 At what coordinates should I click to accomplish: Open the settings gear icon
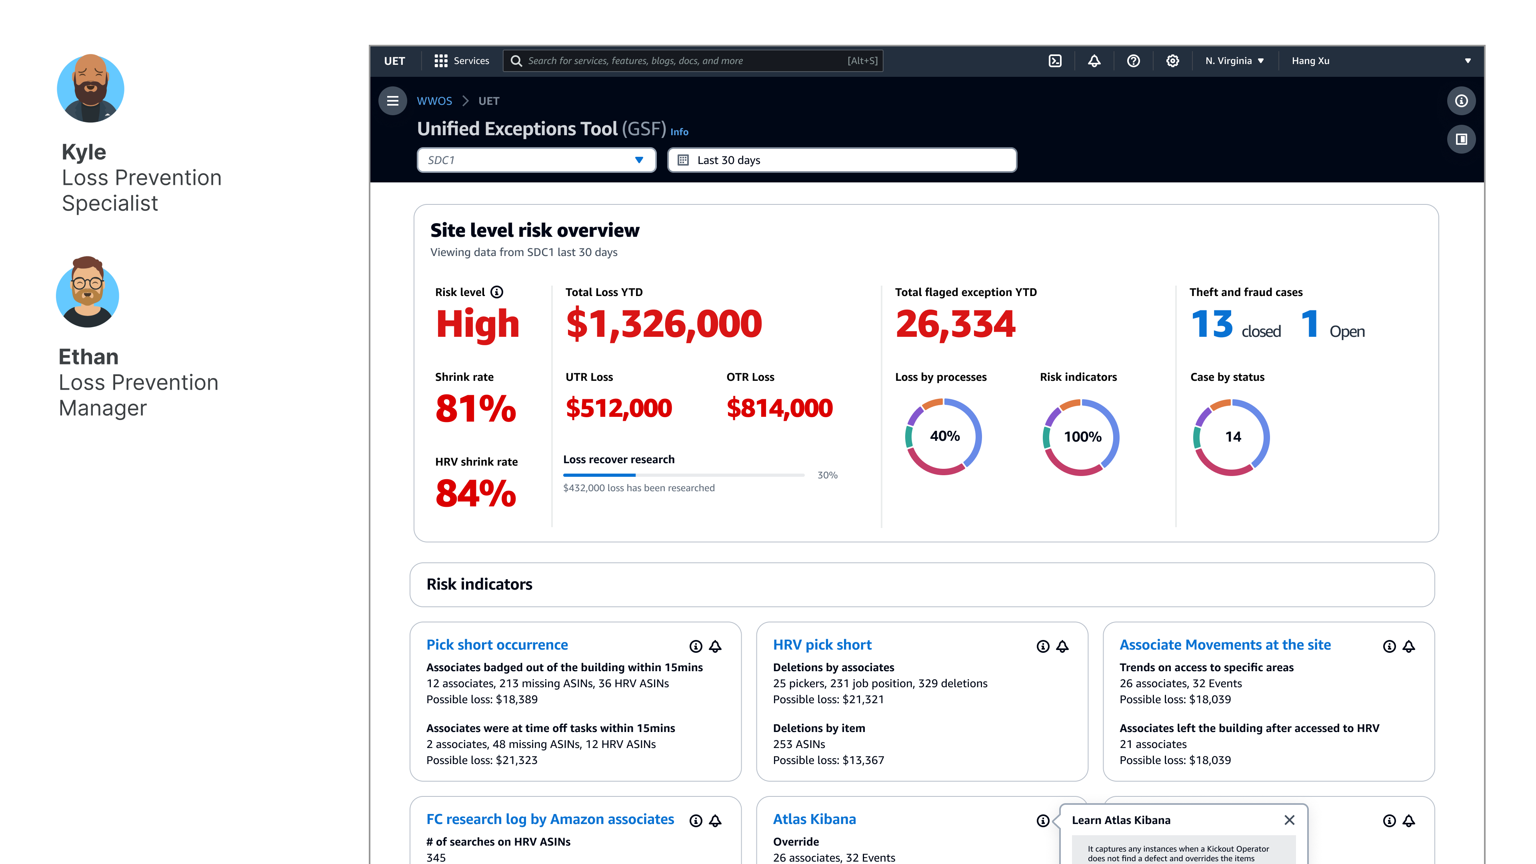click(x=1172, y=61)
